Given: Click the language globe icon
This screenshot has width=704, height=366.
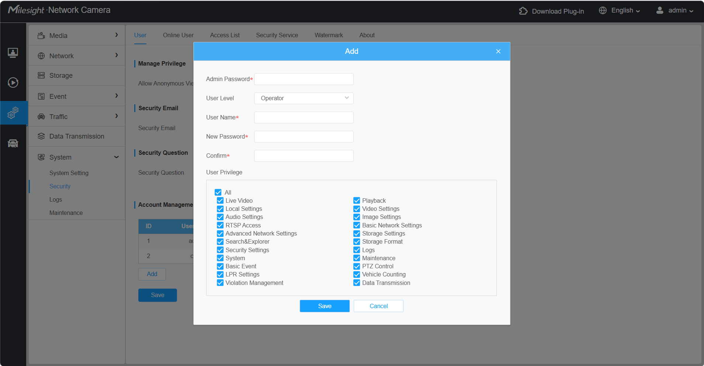Looking at the screenshot, I should pyautogui.click(x=603, y=10).
